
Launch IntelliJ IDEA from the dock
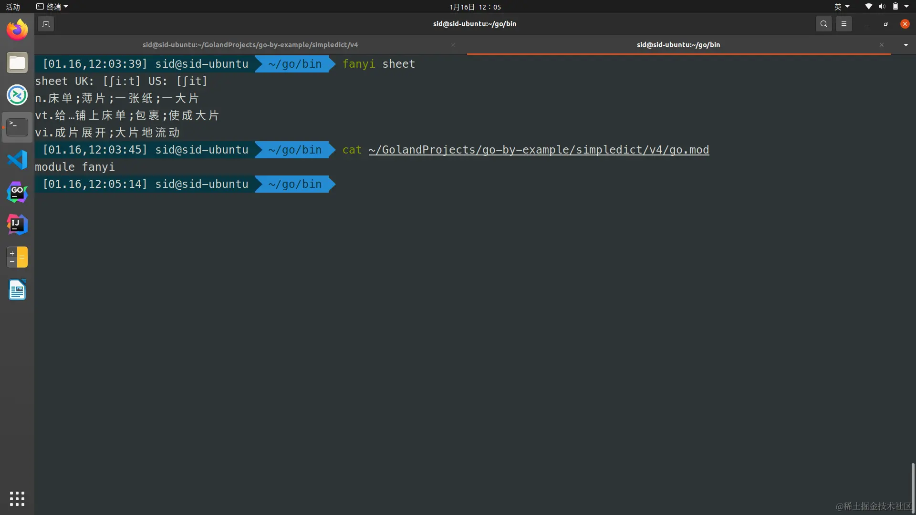point(17,225)
